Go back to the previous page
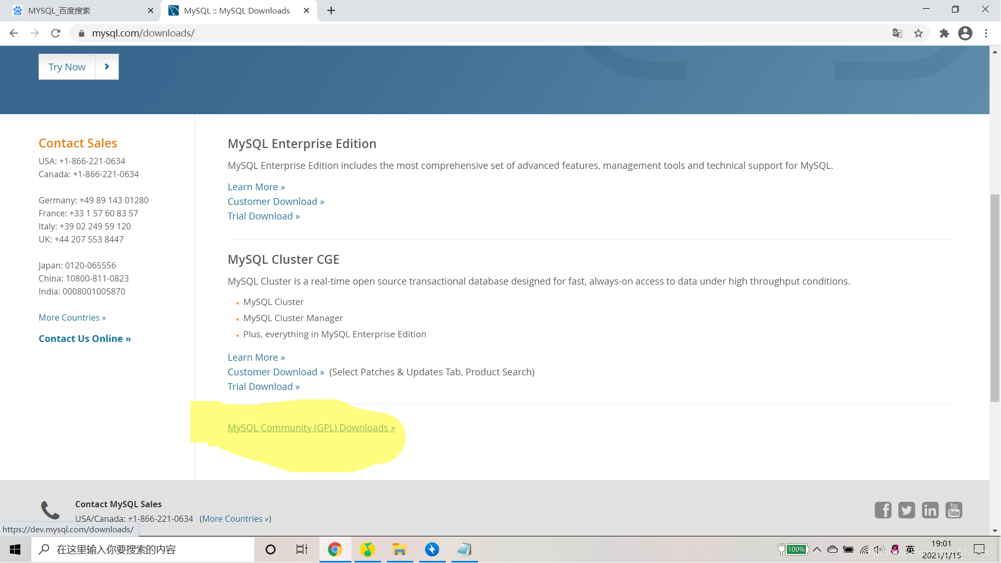Image resolution: width=1001 pixels, height=563 pixels. click(14, 33)
